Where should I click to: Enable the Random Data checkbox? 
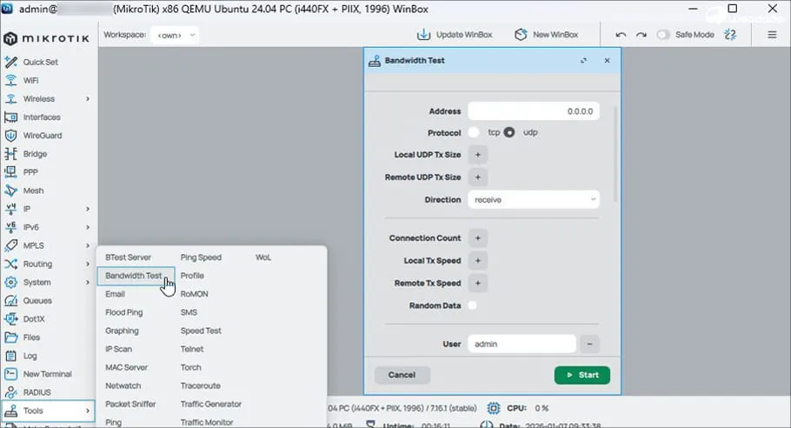click(x=473, y=305)
